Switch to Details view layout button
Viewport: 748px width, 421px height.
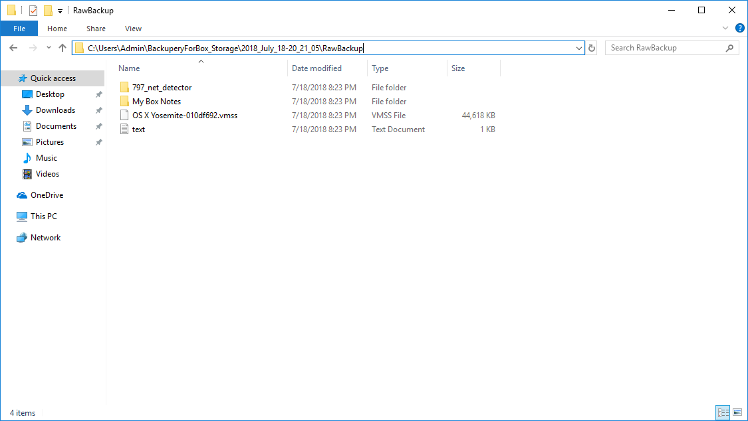(x=723, y=412)
